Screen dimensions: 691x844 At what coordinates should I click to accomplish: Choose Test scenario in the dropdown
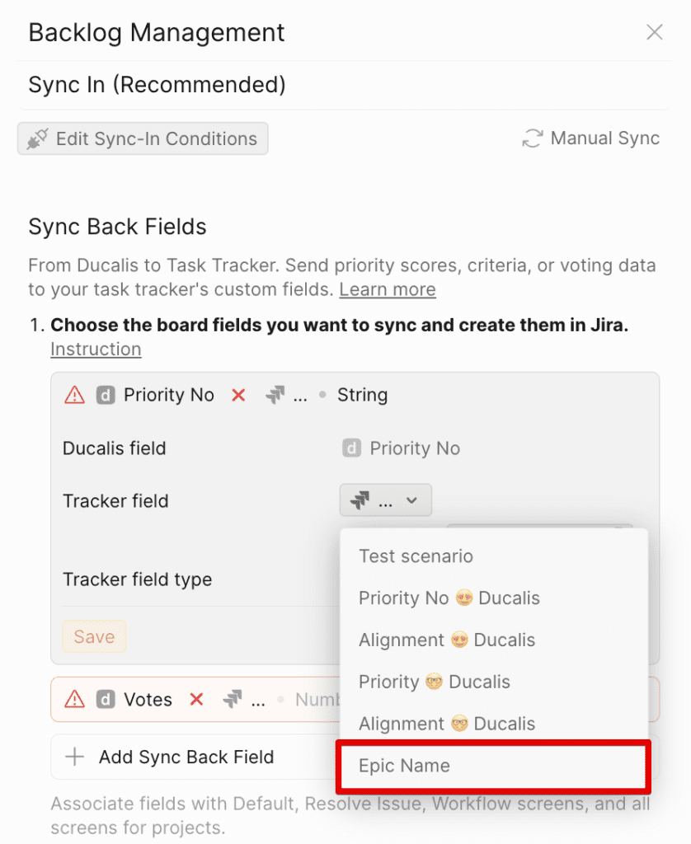(x=416, y=556)
